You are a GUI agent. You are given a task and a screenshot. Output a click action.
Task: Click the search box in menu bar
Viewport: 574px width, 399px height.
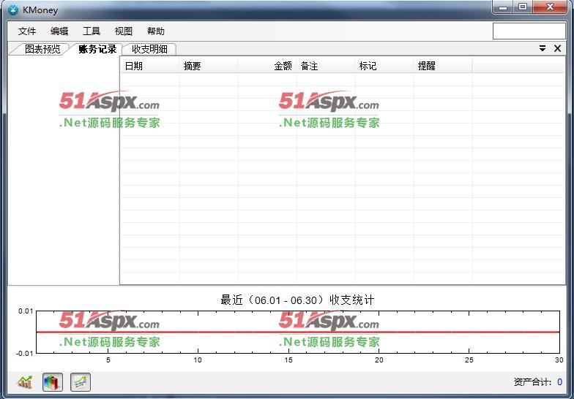coord(529,31)
